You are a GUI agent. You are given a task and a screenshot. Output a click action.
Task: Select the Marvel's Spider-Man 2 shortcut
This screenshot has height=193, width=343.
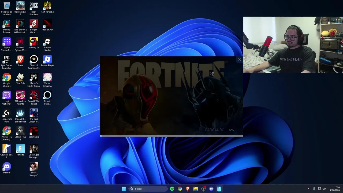34,80
